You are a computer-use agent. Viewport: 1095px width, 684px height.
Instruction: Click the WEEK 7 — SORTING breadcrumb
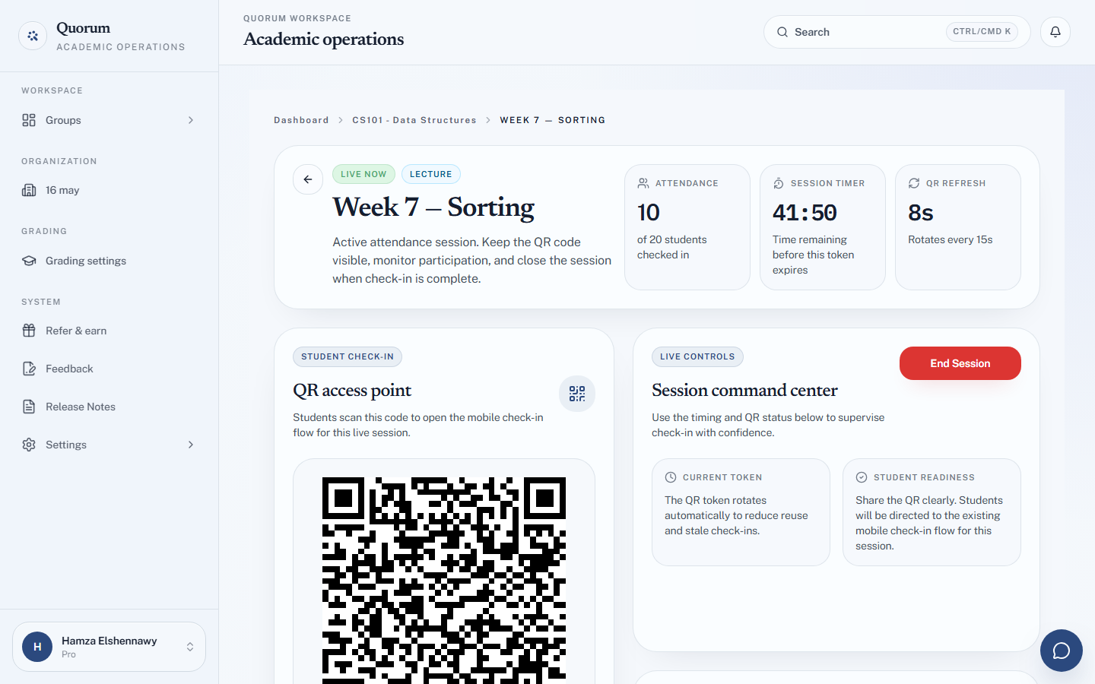[553, 120]
